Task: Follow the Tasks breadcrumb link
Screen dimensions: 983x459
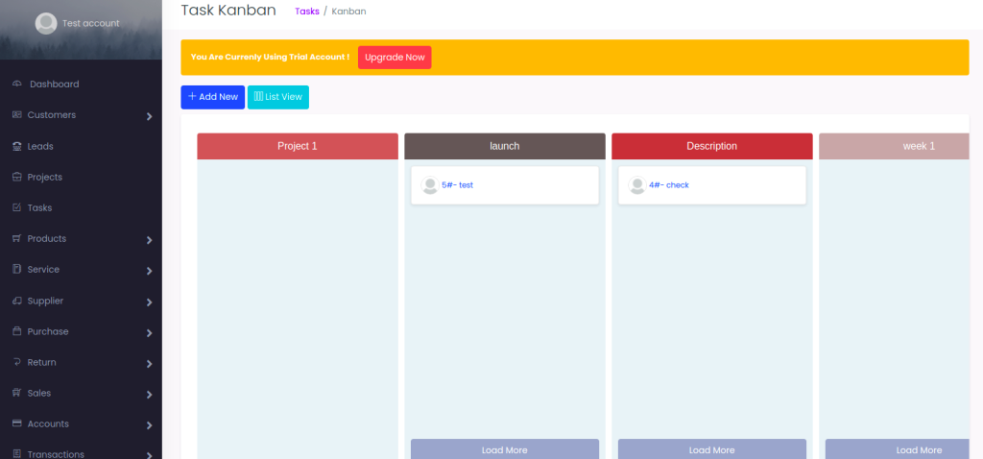Action: pyautogui.click(x=306, y=12)
